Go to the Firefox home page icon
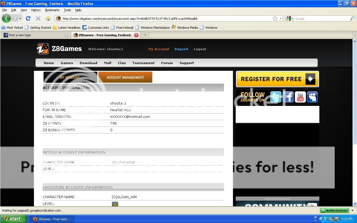357x223 pixels. (x=48, y=18)
